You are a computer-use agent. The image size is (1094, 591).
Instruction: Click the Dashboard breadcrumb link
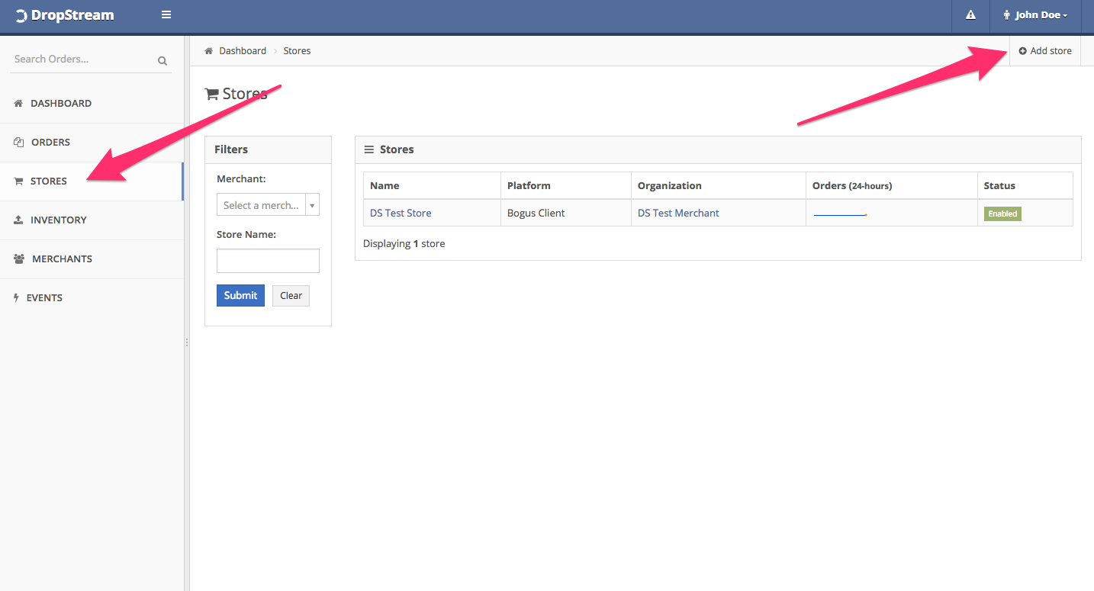(x=243, y=51)
